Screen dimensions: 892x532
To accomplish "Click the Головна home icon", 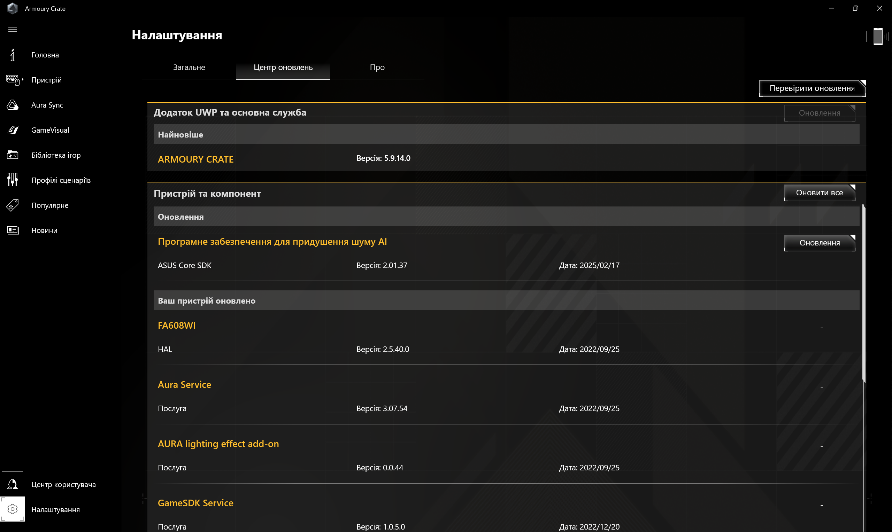I will click(x=13, y=55).
